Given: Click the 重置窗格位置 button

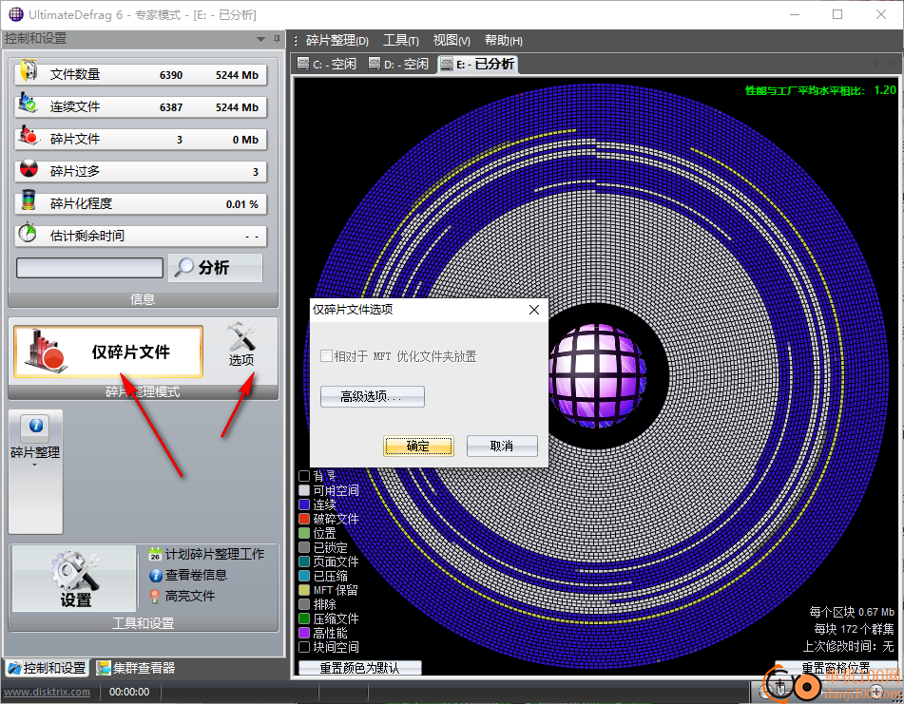Looking at the screenshot, I should pyautogui.click(x=836, y=668).
